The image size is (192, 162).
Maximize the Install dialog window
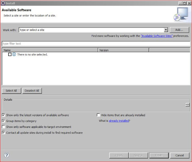184,3
